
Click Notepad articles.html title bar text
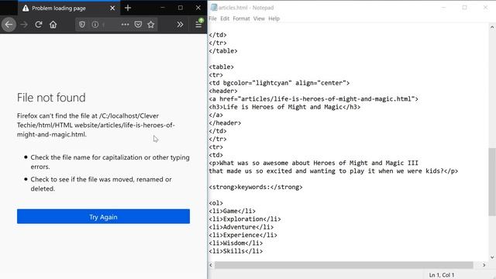point(246,8)
